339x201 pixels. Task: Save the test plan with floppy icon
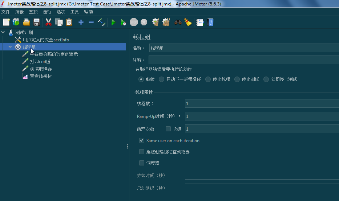tap(37, 22)
